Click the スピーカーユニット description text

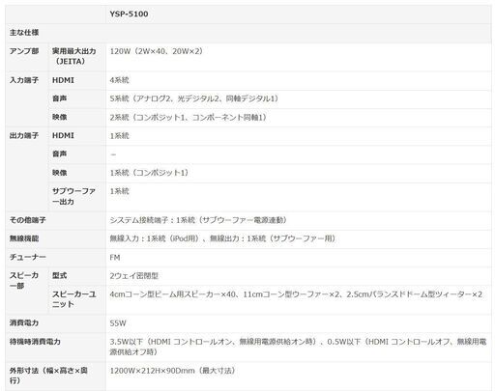[x=296, y=294]
